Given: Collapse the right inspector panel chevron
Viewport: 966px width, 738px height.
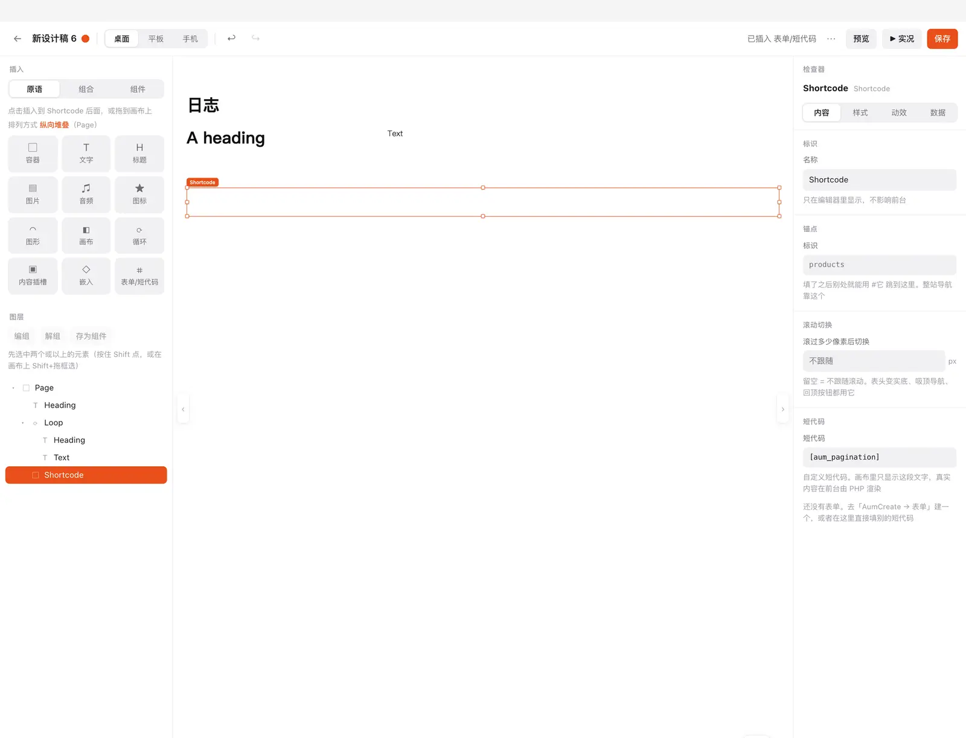Looking at the screenshot, I should pos(783,409).
